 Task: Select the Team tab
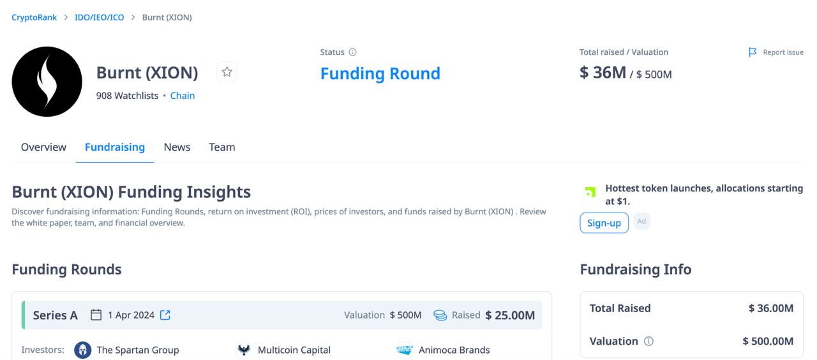pyautogui.click(x=222, y=147)
